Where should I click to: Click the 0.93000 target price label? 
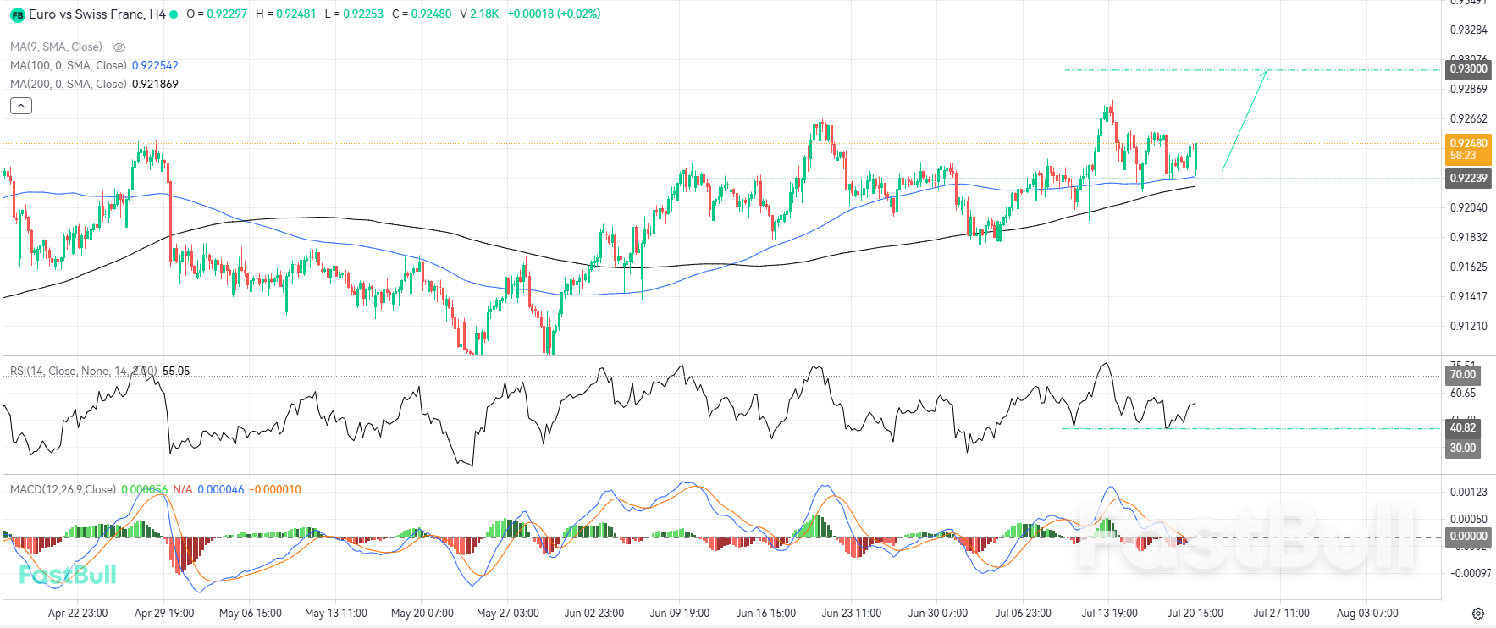tap(1468, 69)
